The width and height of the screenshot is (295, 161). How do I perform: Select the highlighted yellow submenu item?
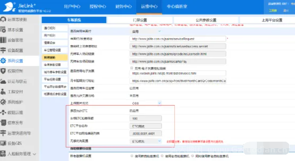pos(55,58)
